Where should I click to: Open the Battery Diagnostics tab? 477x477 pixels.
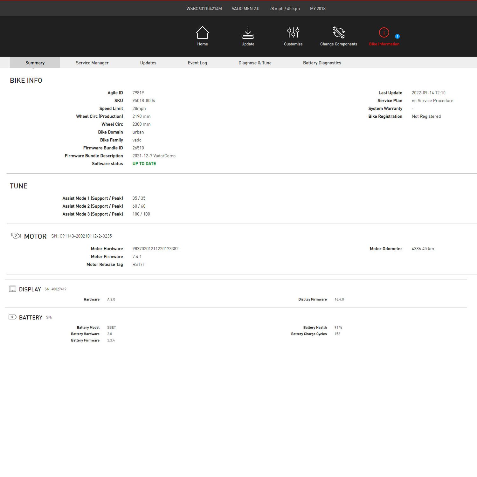322,63
